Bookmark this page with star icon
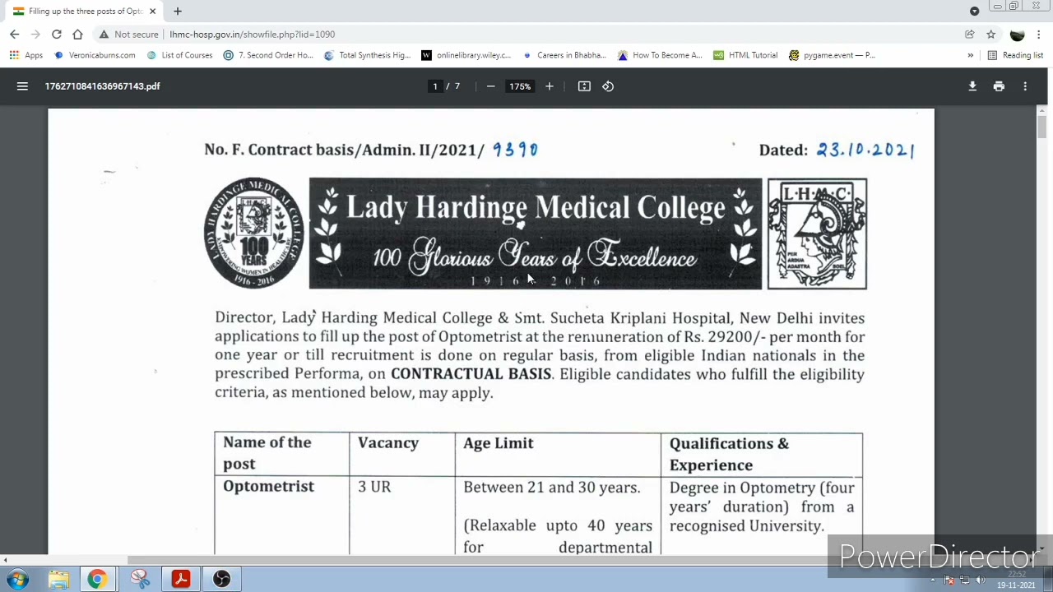1053x592 pixels. [991, 35]
